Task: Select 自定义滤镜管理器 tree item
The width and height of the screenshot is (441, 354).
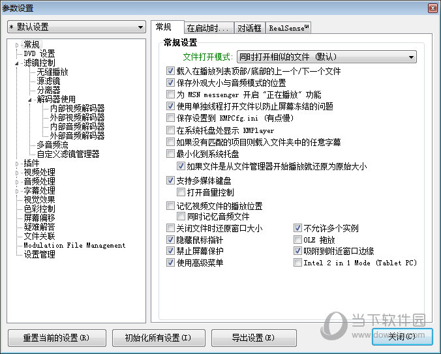Action: coord(68,154)
